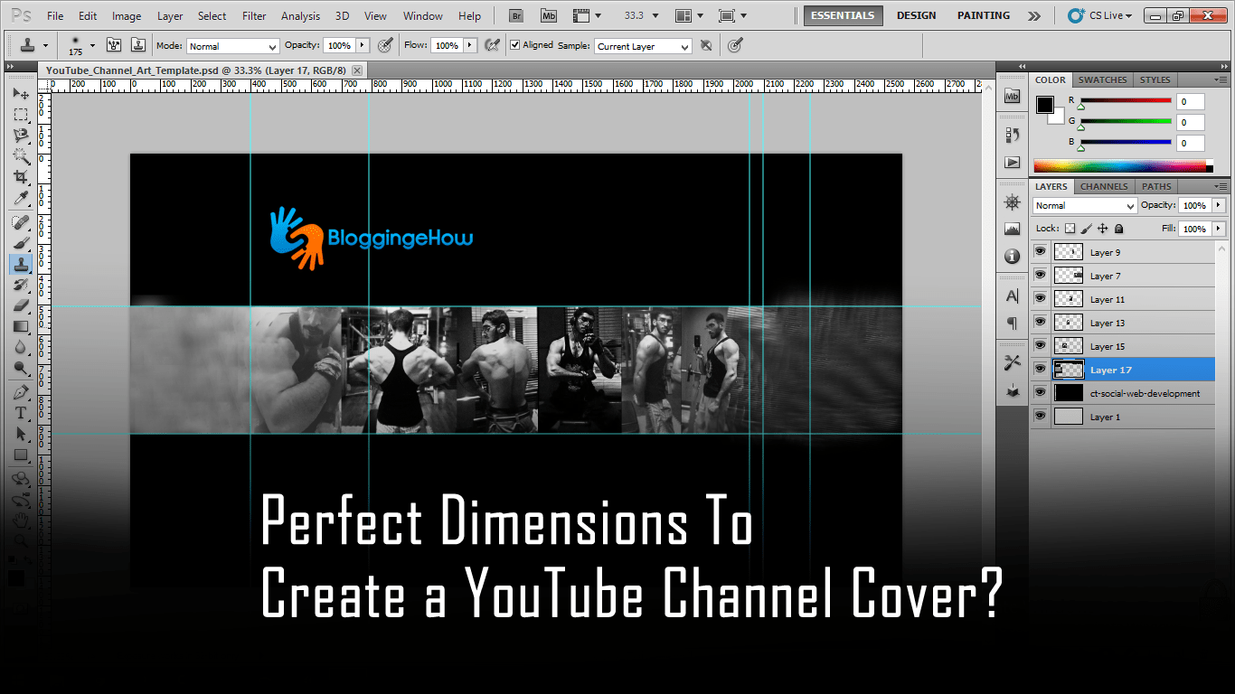The height and width of the screenshot is (694, 1235).
Task: Hide the ct-social-web-development layer
Action: click(1039, 392)
